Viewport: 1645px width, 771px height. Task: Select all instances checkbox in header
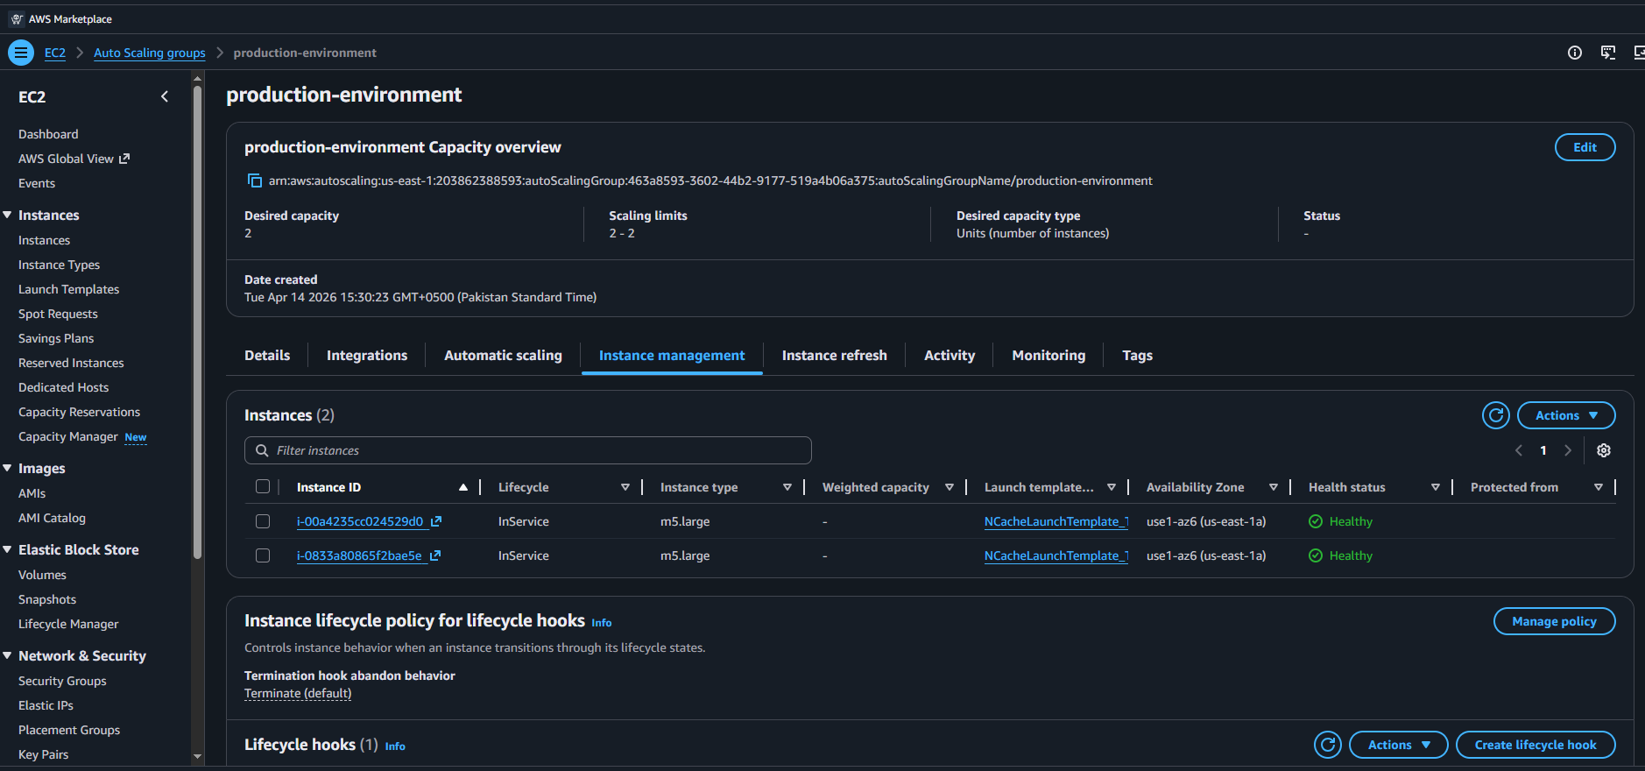(x=263, y=487)
